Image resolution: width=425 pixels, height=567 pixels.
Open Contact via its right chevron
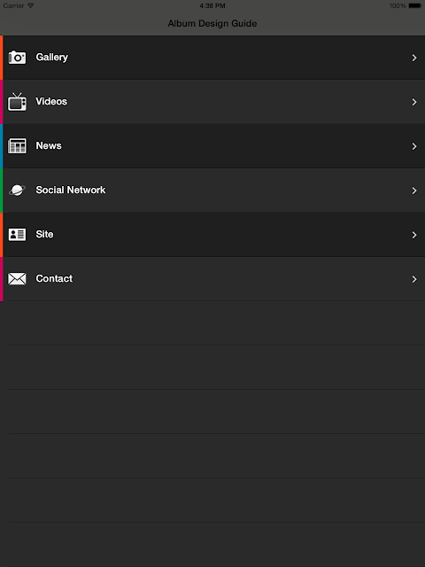414,279
